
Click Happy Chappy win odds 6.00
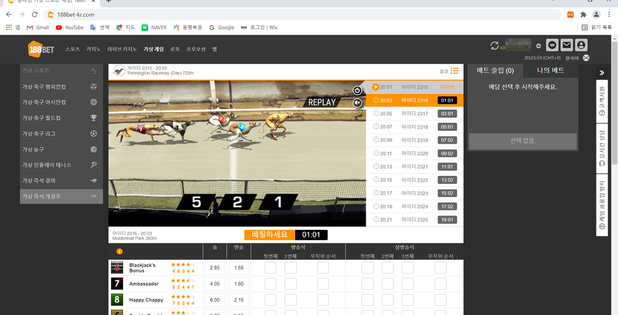point(215,300)
